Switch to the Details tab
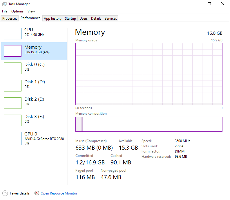The image size is (230, 200). [x=96, y=19]
